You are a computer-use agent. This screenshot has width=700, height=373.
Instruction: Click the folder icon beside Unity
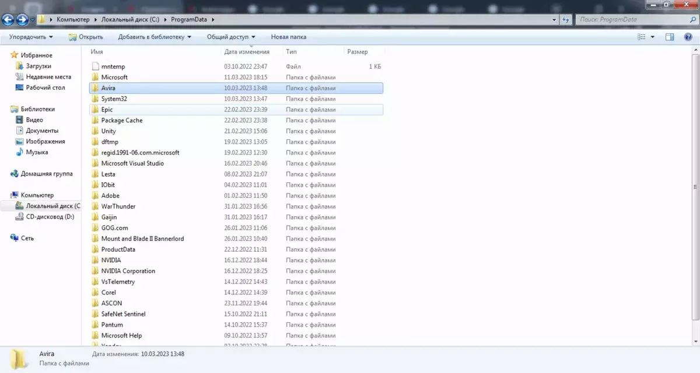click(x=96, y=131)
